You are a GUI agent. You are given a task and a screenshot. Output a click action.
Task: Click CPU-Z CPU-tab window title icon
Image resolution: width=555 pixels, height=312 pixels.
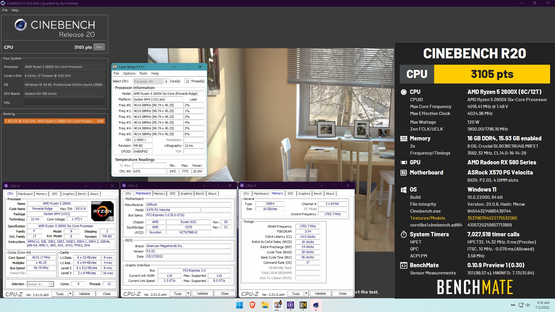(x=6, y=186)
